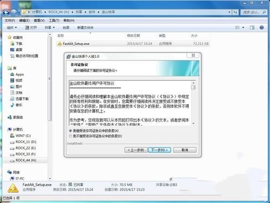
Task: Click the change view icon in toolbar
Action: click(x=238, y=28)
